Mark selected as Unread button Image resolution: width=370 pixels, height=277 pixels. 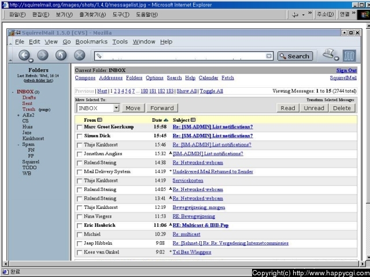[x=313, y=108]
